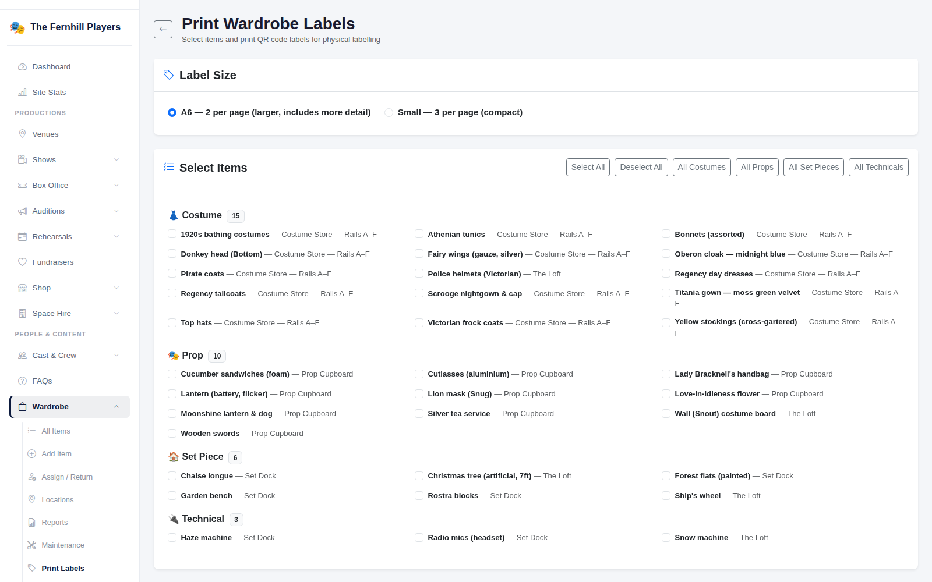
Task: Click the All Technicals button
Action: point(878,167)
